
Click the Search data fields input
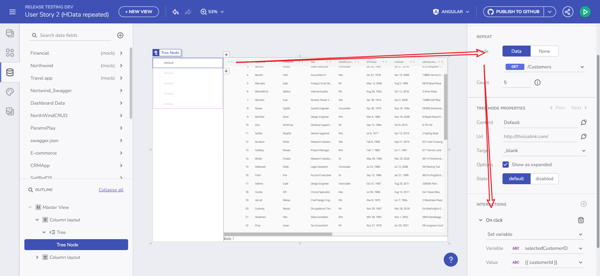74,35
